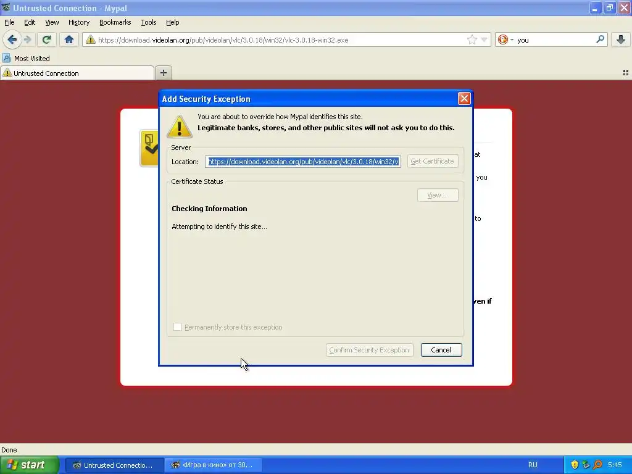
Task: Switch to the Untrusted Connection taskbar item
Action: tap(114, 465)
